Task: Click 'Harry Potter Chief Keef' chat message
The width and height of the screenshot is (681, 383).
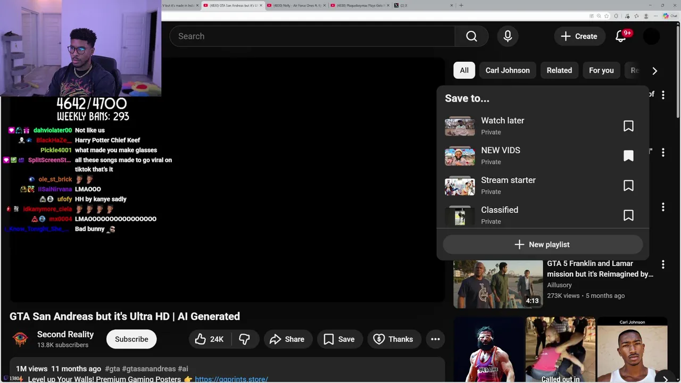Action: click(x=107, y=140)
